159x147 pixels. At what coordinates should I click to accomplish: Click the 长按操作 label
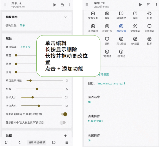click(94, 135)
